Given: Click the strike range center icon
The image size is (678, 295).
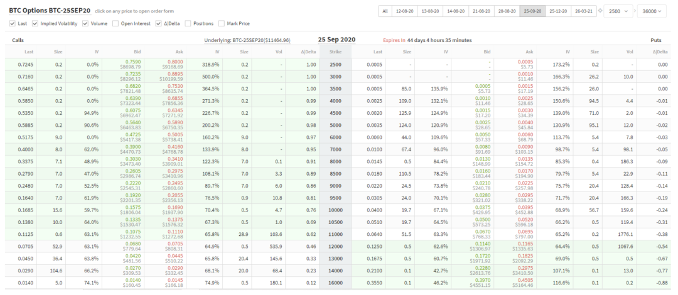Looking at the screenshot, I should pyautogui.click(x=600, y=11).
